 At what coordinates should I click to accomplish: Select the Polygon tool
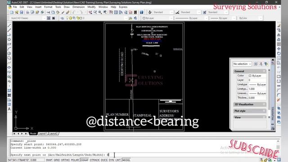coord(9,40)
